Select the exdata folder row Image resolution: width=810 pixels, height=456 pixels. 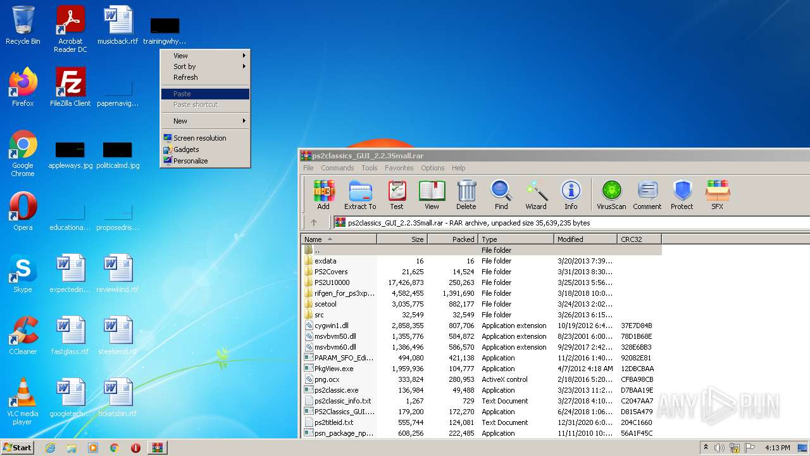482,261
